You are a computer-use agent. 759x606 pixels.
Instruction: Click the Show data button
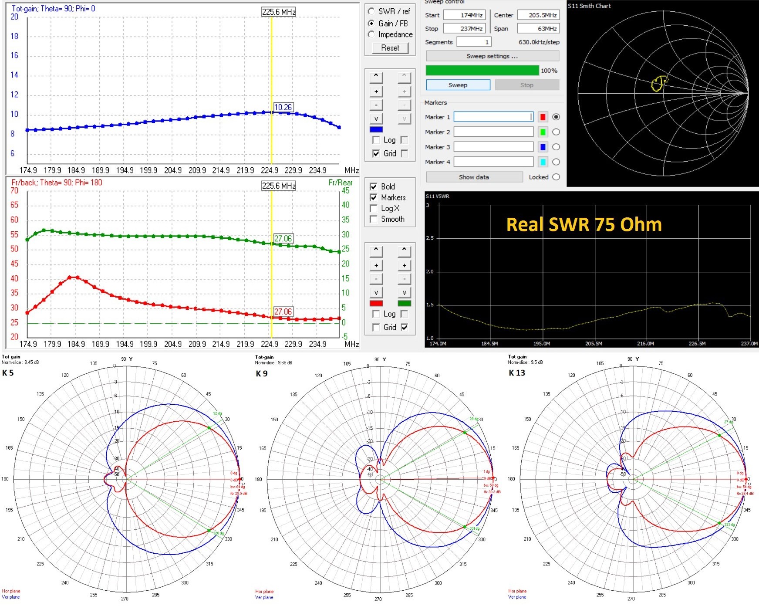pos(474,177)
